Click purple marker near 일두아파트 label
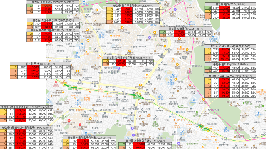 [x=150, y=38]
